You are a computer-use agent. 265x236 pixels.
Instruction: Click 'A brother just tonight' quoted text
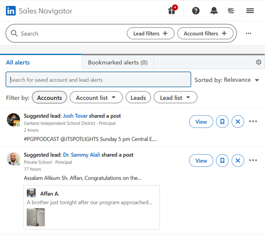point(90,202)
